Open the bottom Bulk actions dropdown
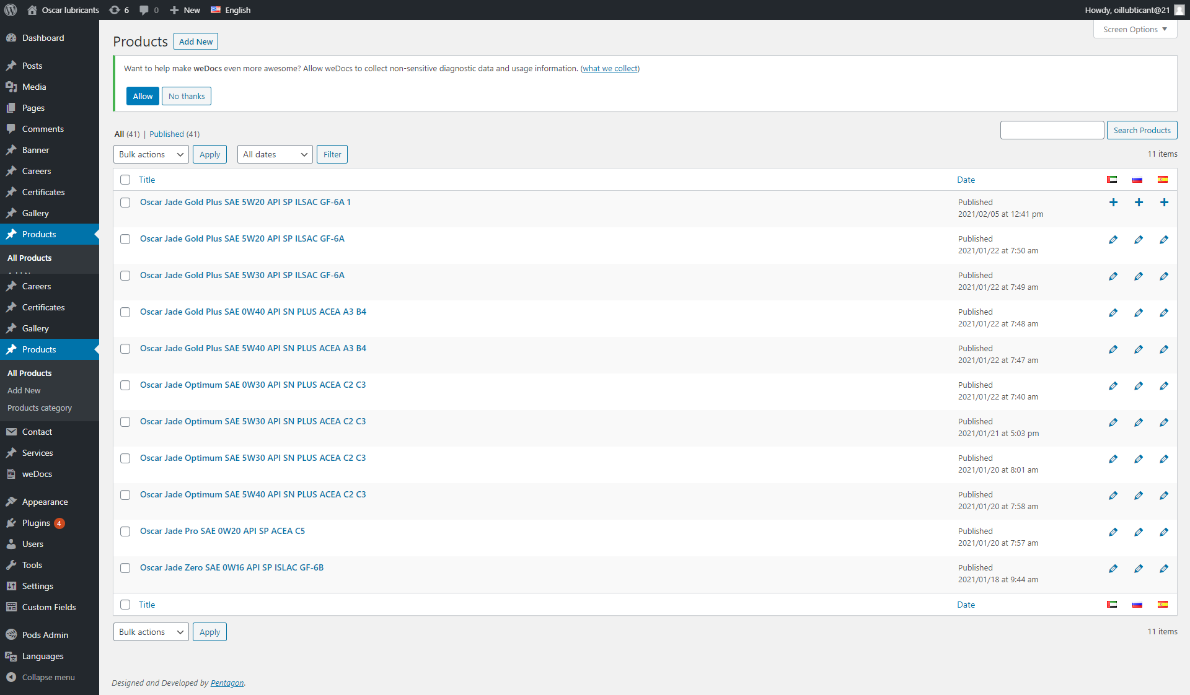 (x=151, y=632)
